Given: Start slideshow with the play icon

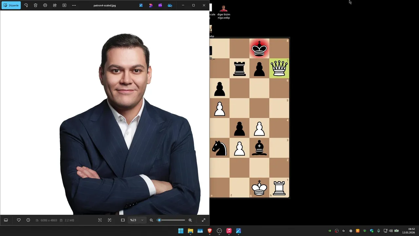Looking at the screenshot, I should click(x=64, y=5).
